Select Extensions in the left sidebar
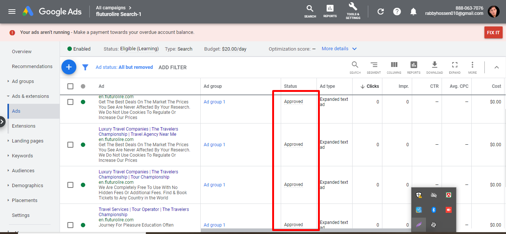This screenshot has height=234, width=506. [23, 126]
